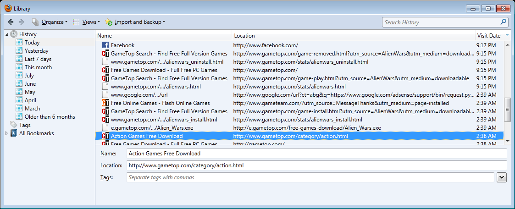
Task: Select April history folder
Action: [30, 100]
